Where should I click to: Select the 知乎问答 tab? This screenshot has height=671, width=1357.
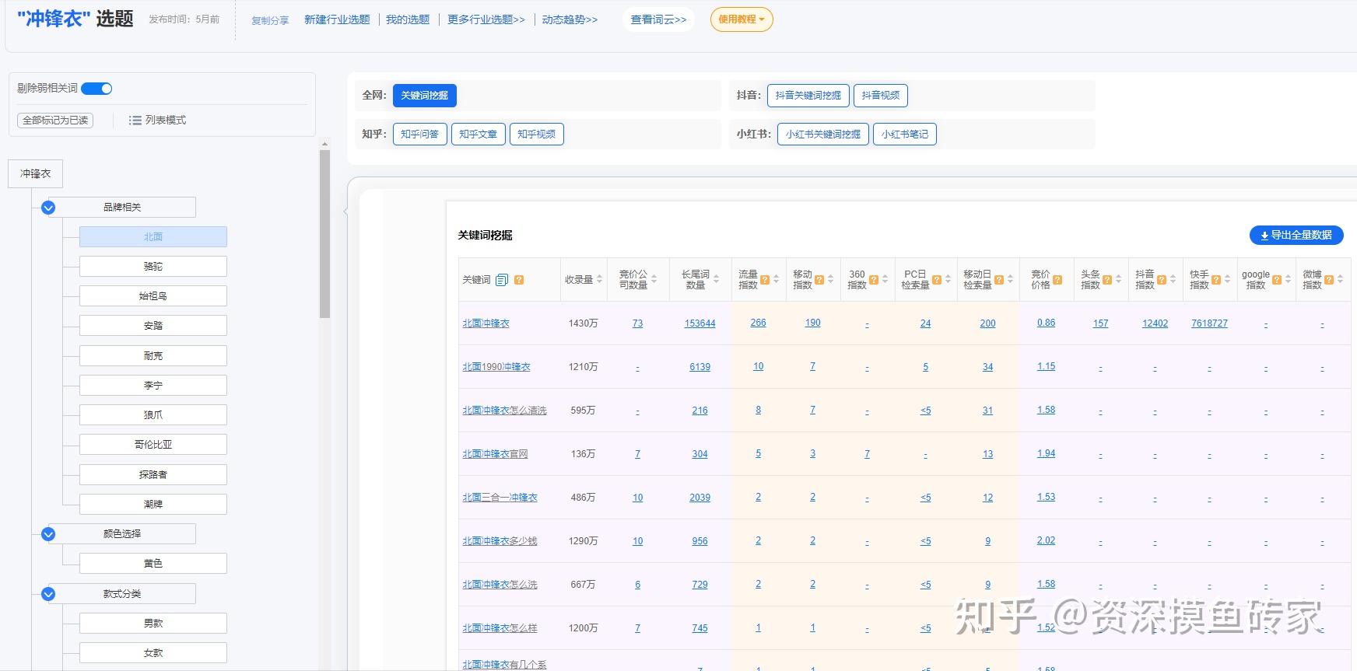click(420, 135)
